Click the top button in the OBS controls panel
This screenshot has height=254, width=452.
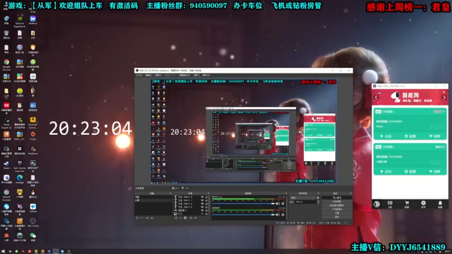click(x=337, y=198)
